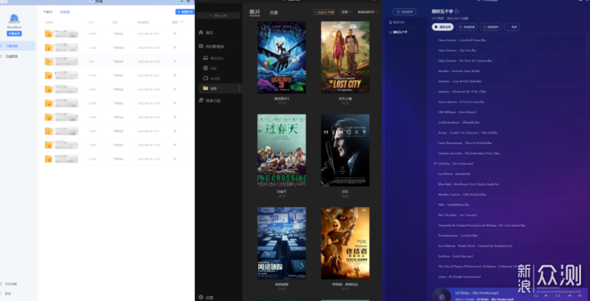The width and height of the screenshot is (590, 301).
Task: Pause the Lil Dicky Sky Hooks track
Action: (558, 296)
